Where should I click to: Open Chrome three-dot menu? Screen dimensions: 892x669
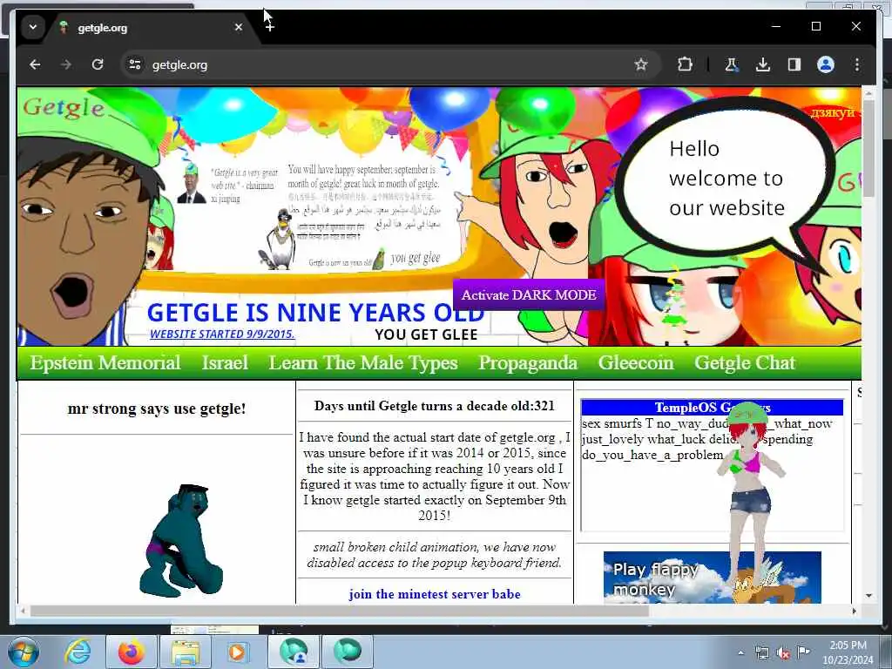click(857, 64)
